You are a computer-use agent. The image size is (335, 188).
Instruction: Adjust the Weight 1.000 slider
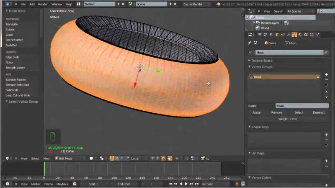click(x=288, y=119)
